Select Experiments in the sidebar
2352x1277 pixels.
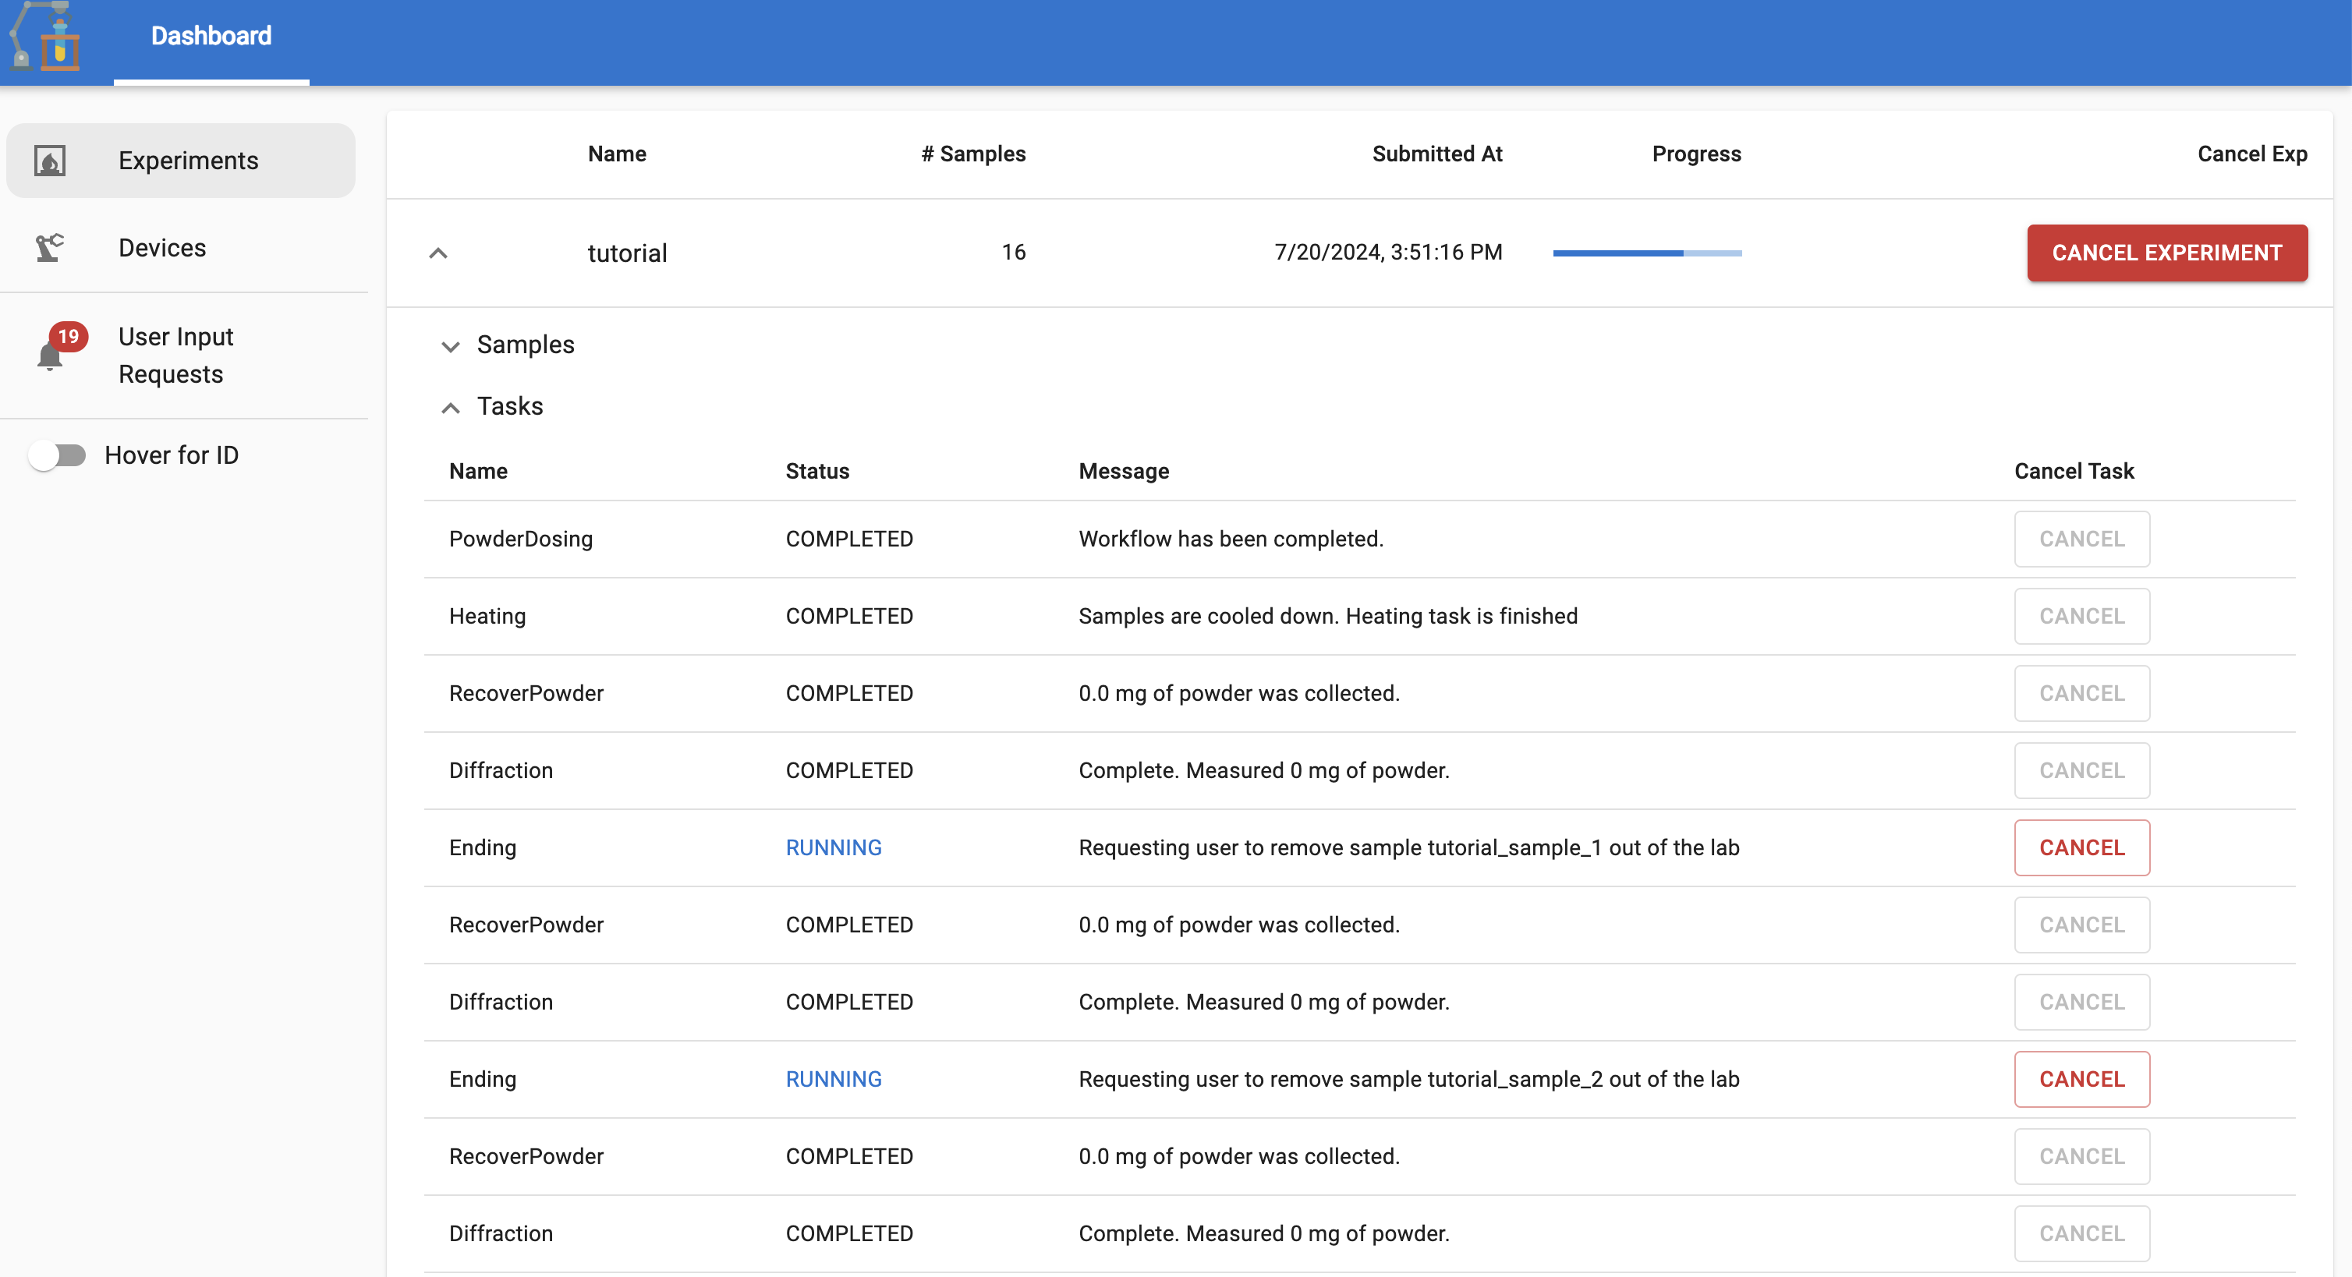click(x=181, y=161)
